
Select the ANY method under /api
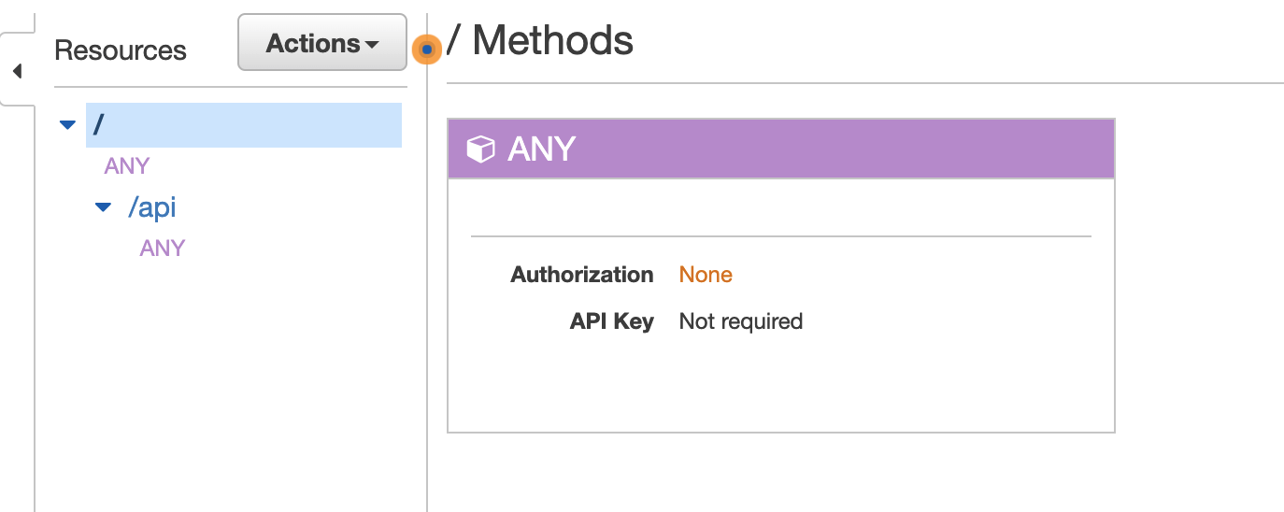point(163,249)
